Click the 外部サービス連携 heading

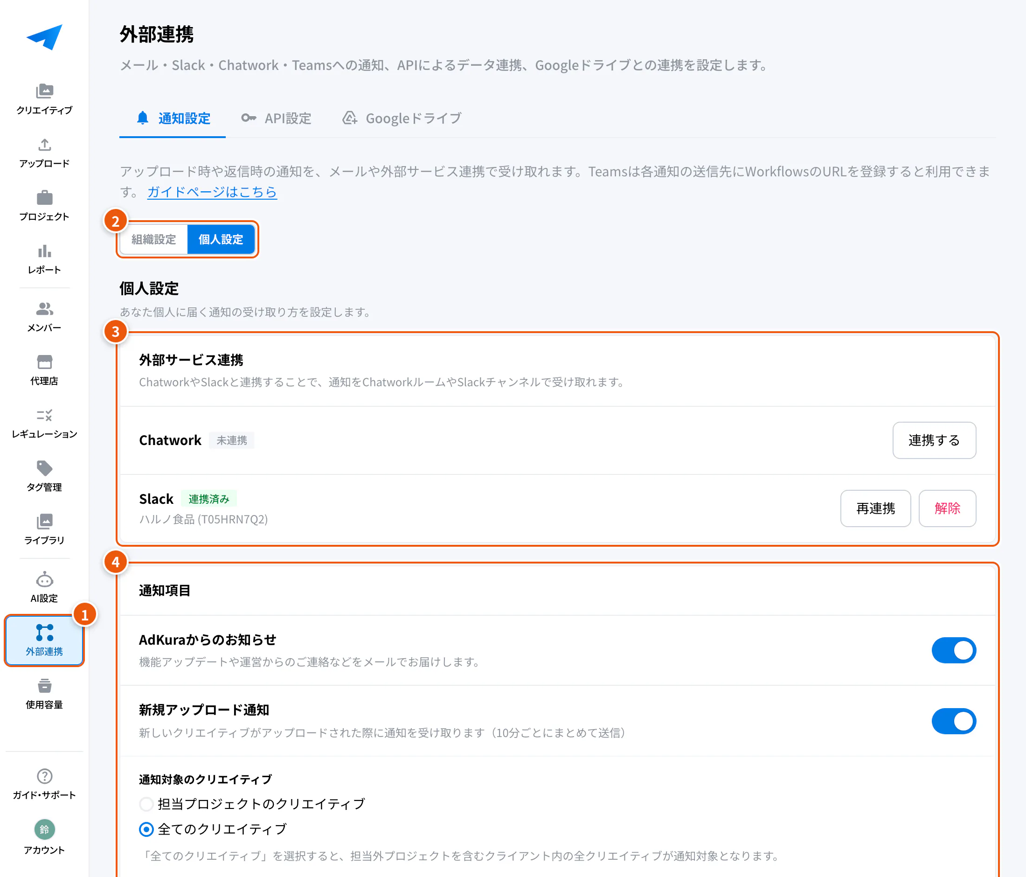click(191, 360)
